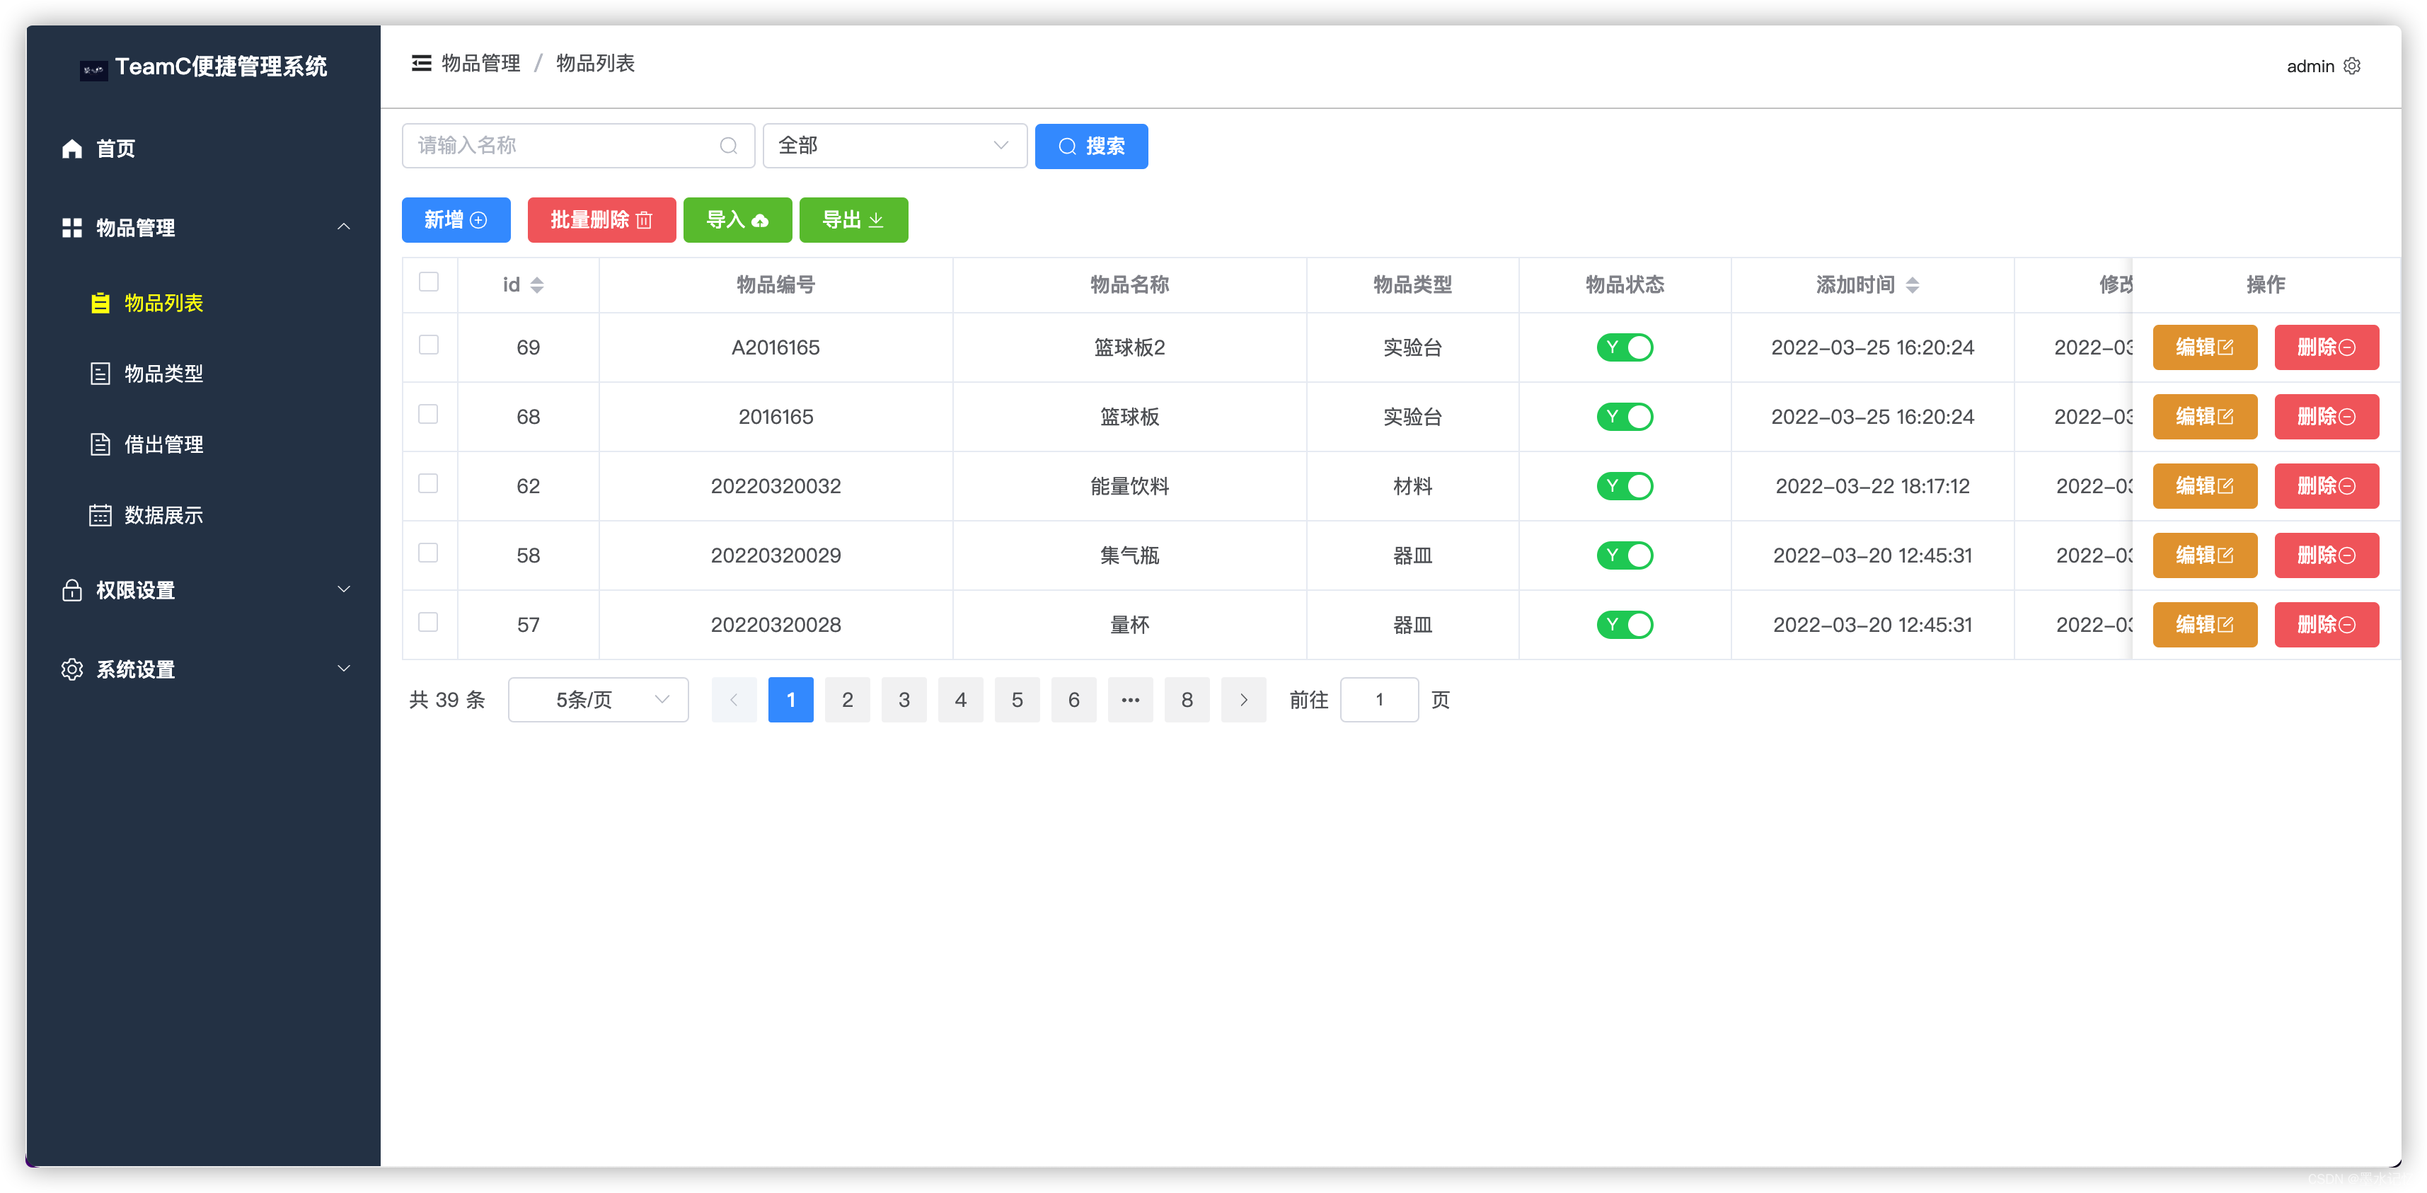The width and height of the screenshot is (2427, 1193).
Task: Open the 全部 type filter dropdown
Action: (x=894, y=146)
